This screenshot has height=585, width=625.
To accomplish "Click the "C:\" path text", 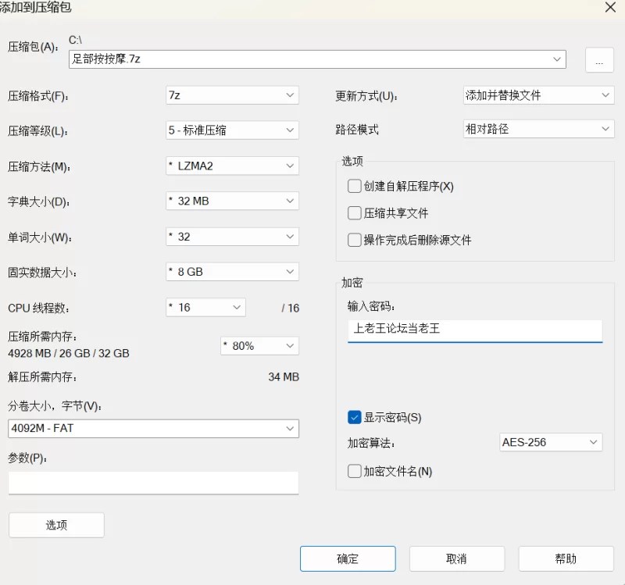I will (x=75, y=40).
